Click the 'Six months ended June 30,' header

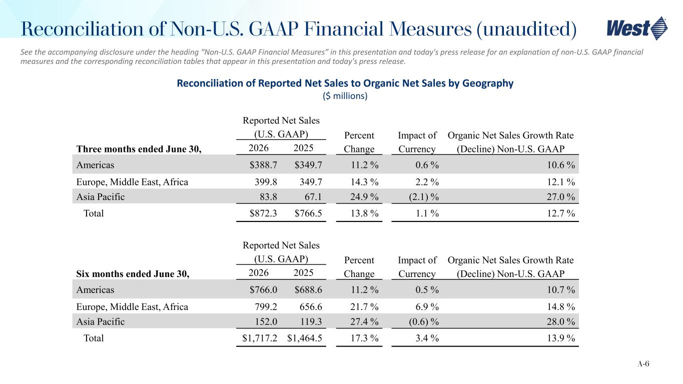click(x=133, y=273)
